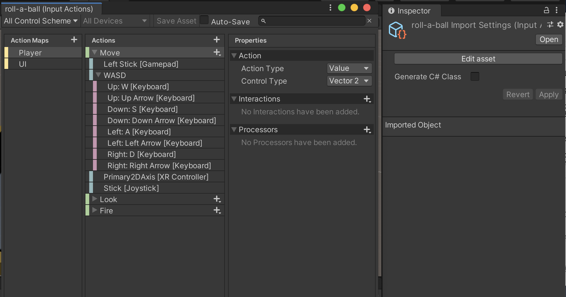566x297 pixels.
Task: Collapse the WASD composite binding
Action: [98, 75]
